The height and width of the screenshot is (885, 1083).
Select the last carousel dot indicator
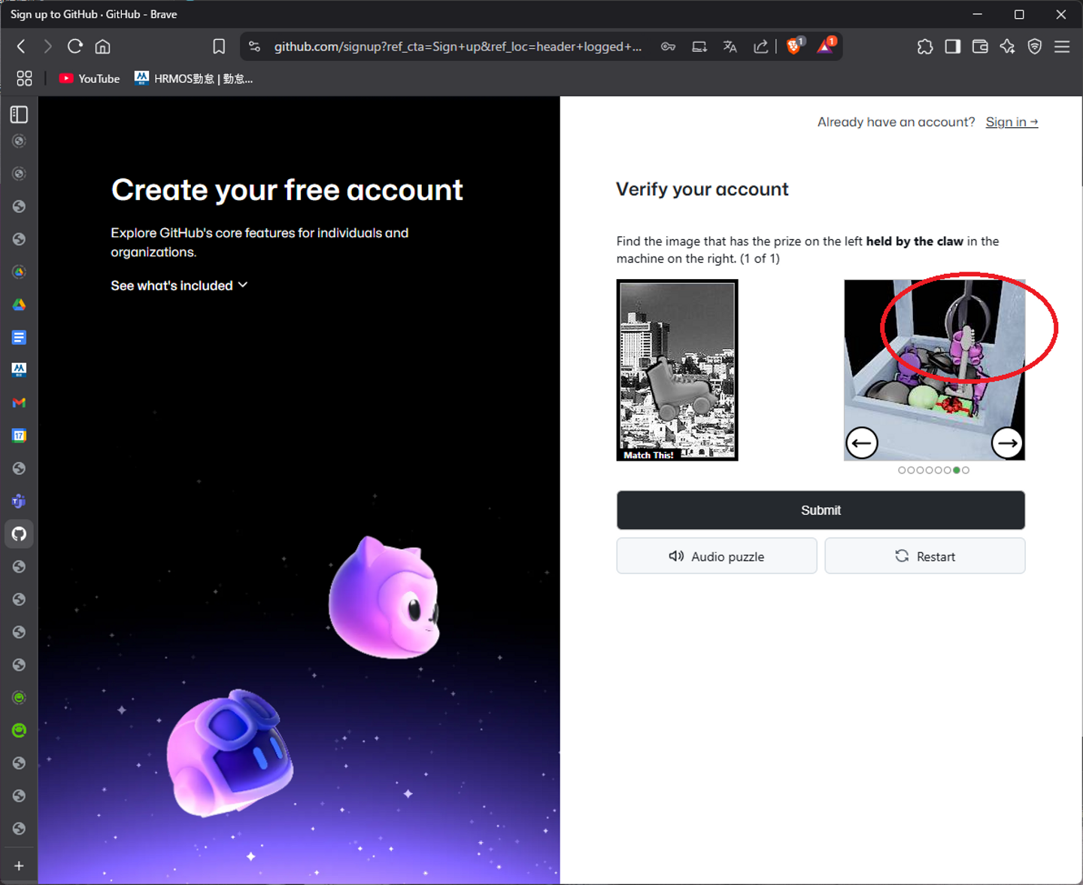click(x=966, y=470)
